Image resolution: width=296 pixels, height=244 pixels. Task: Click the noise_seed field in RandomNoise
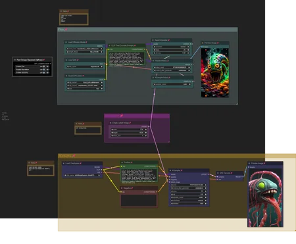coord(172,67)
